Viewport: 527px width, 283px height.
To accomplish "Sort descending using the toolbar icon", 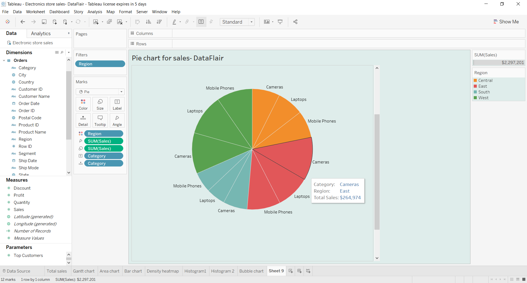I will 159,22.
